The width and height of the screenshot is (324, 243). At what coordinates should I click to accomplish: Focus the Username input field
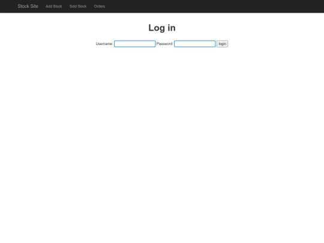click(x=135, y=44)
